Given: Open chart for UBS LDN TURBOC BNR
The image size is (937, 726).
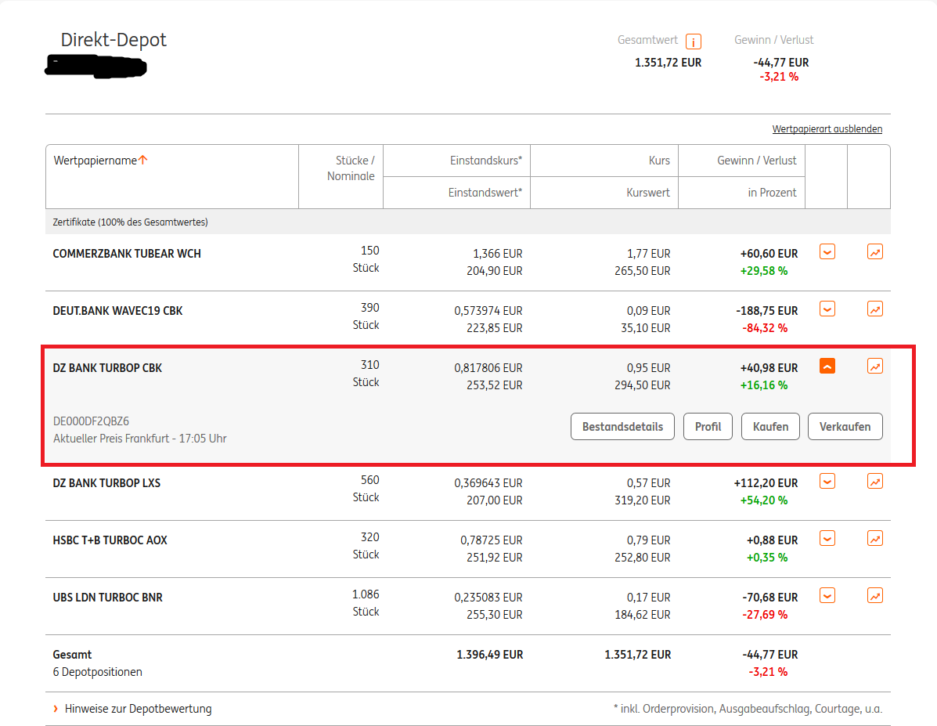Looking at the screenshot, I should point(874,595).
